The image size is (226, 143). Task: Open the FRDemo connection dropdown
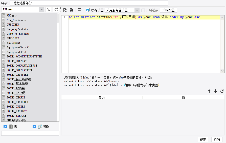pos(41,10)
